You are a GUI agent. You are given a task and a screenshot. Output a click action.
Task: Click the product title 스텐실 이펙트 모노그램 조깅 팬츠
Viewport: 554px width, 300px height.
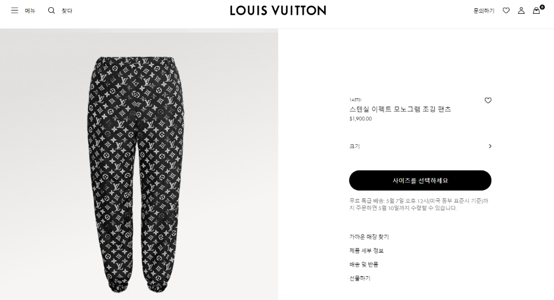400,109
